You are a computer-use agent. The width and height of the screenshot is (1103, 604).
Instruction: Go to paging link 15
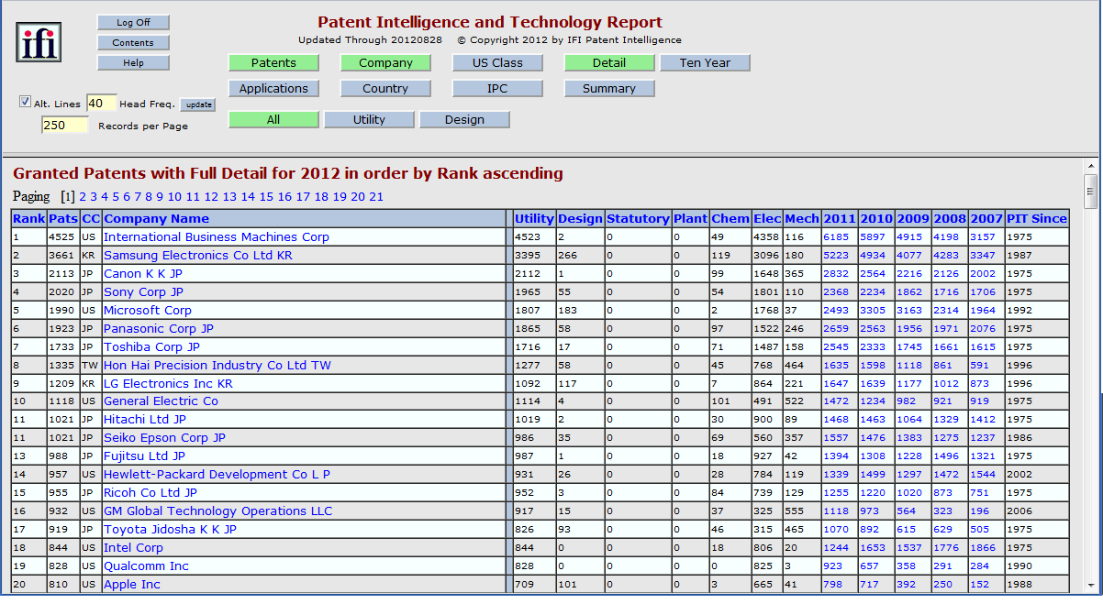[x=266, y=197]
